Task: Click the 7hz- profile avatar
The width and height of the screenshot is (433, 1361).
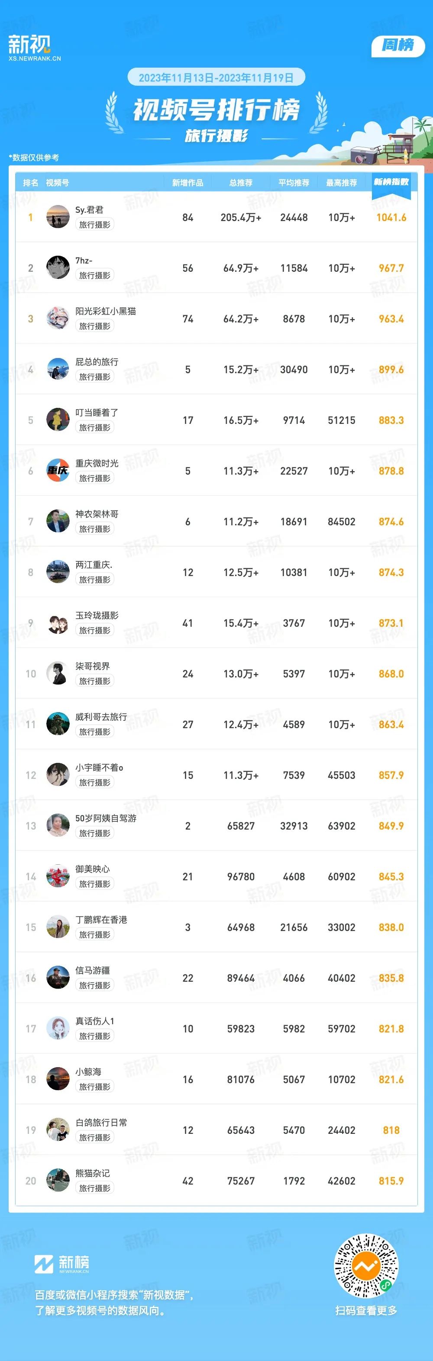Action: pos(58,267)
